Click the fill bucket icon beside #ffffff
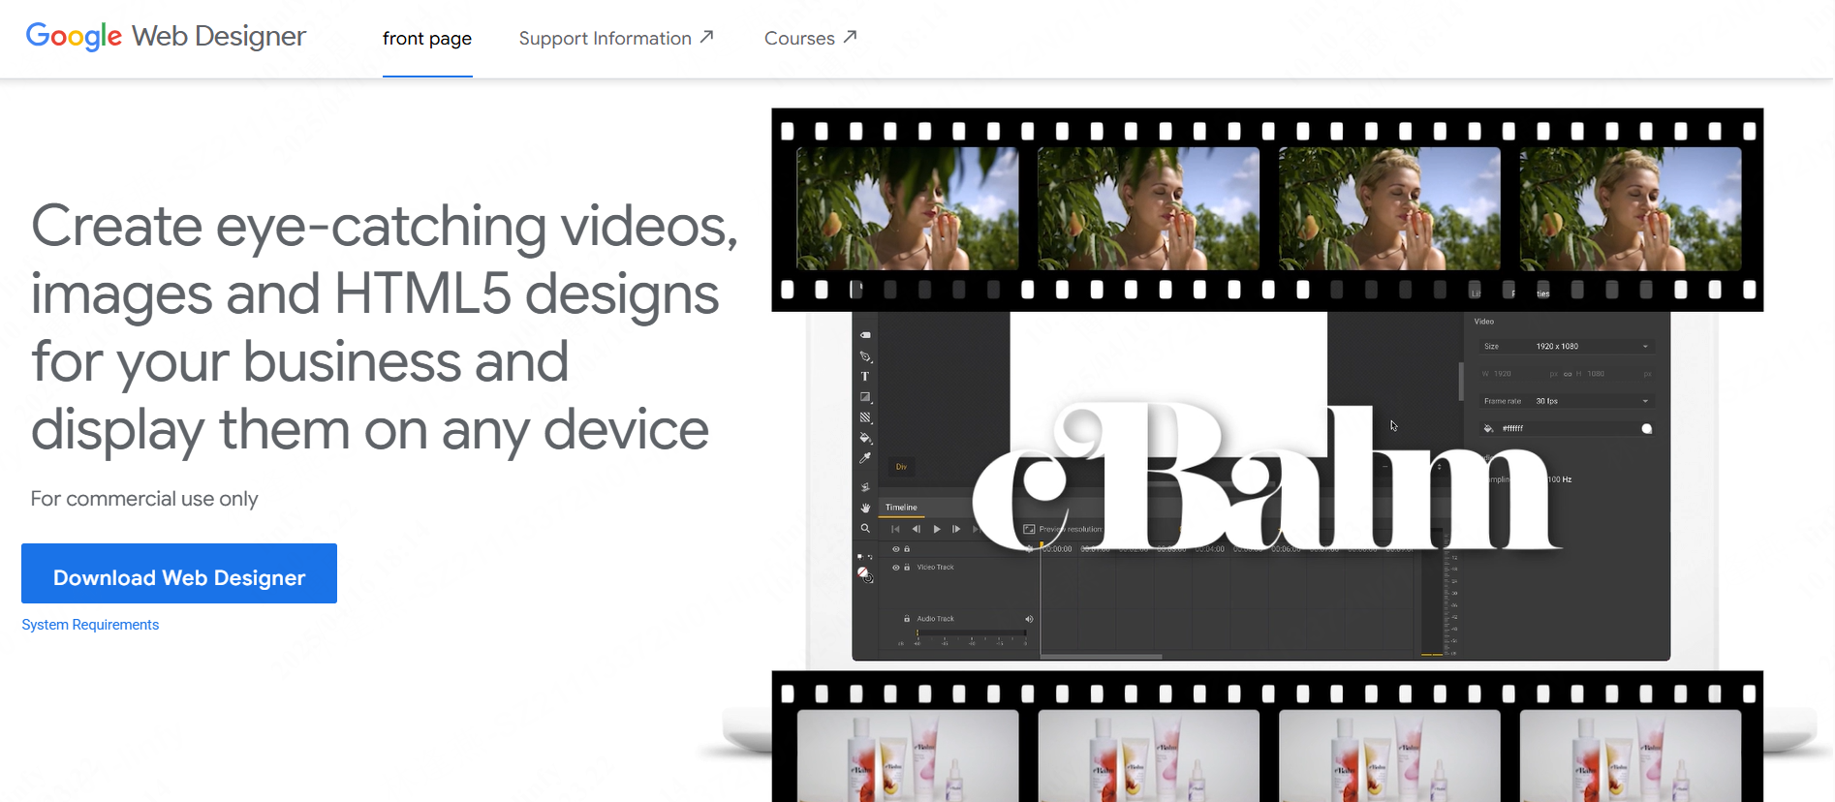Viewport: 1835px width, 802px height. [x=1488, y=428]
